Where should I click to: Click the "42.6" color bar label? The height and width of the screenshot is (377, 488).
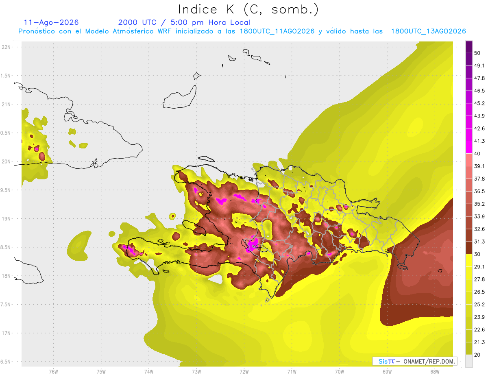pyautogui.click(x=479, y=129)
